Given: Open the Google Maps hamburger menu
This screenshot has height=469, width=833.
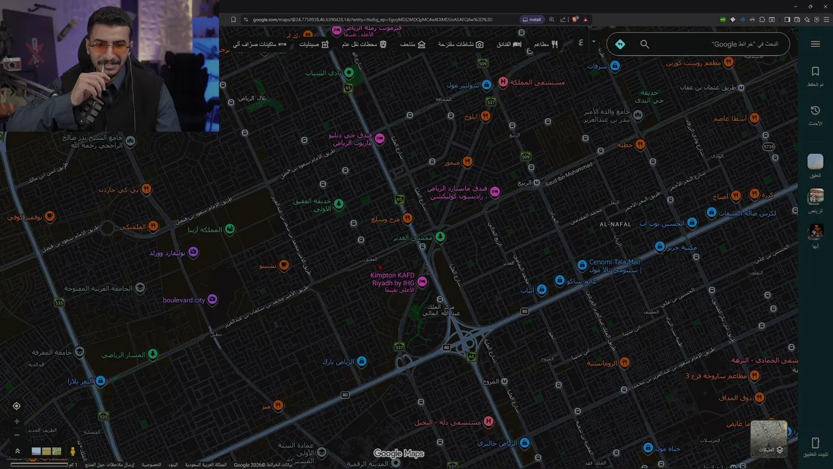Looking at the screenshot, I should [815, 44].
